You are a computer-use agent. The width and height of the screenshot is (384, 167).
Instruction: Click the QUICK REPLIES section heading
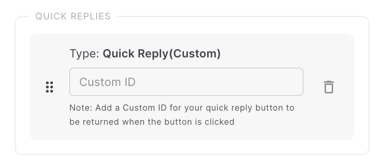tap(73, 16)
